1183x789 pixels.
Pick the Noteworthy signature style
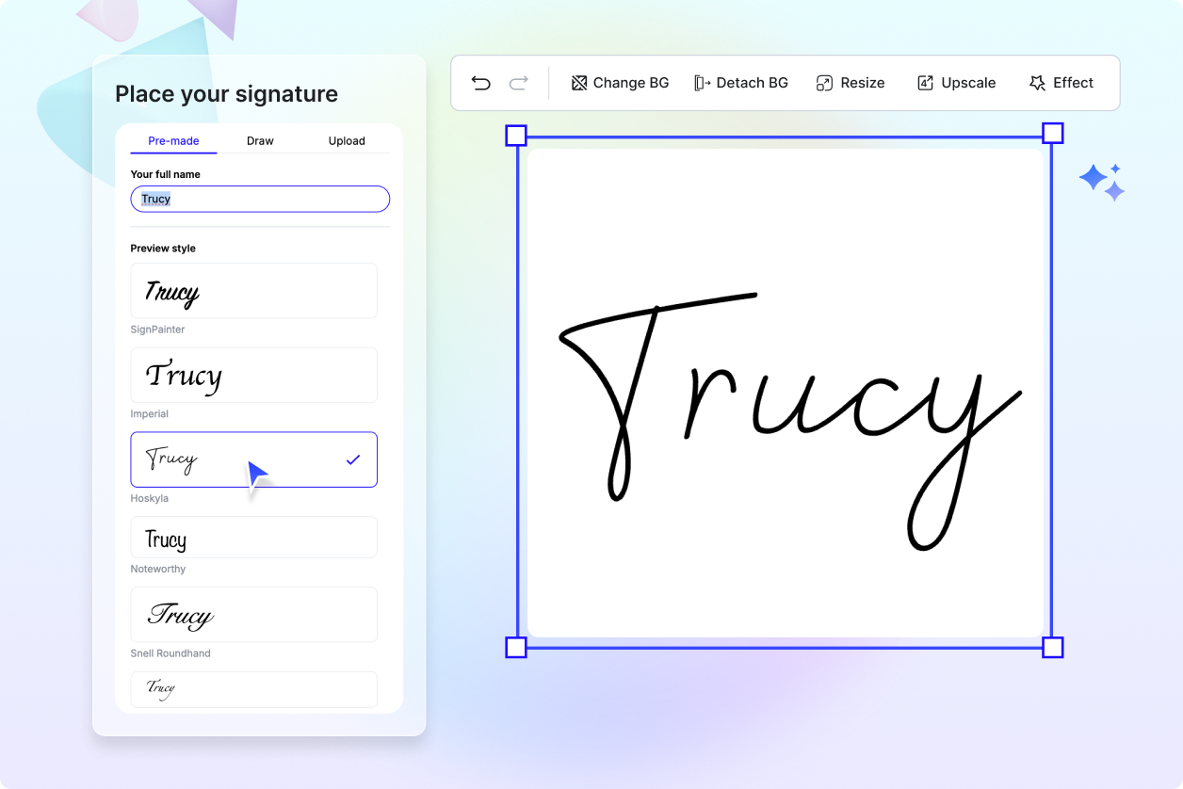tap(253, 538)
